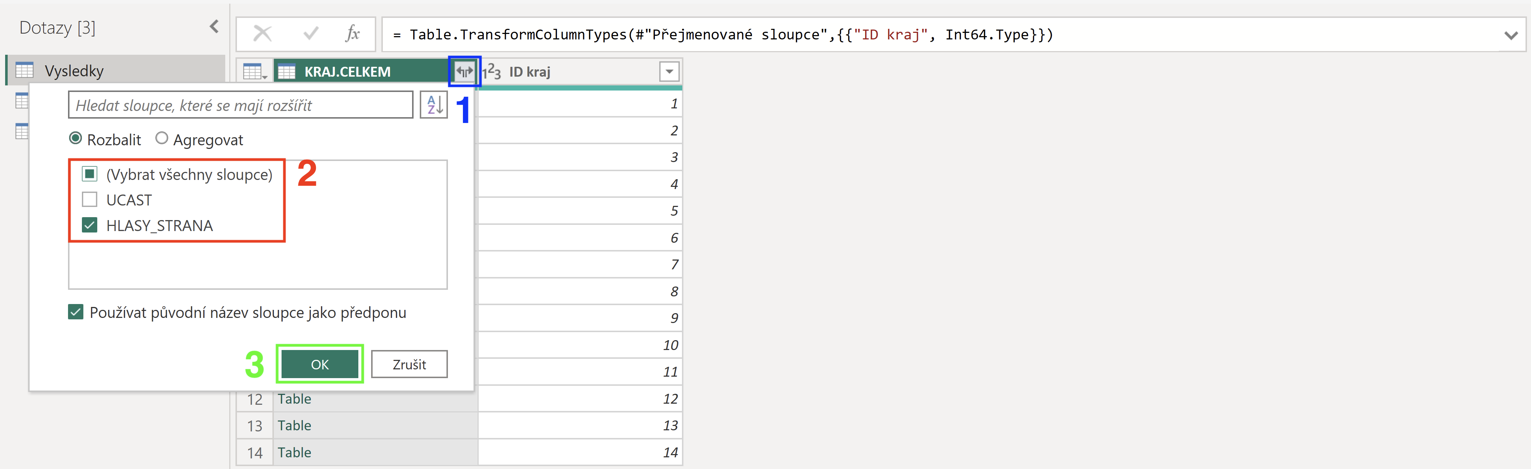Click the ID kraj cell with value 8
The width and height of the screenshot is (1531, 469).
(580, 291)
